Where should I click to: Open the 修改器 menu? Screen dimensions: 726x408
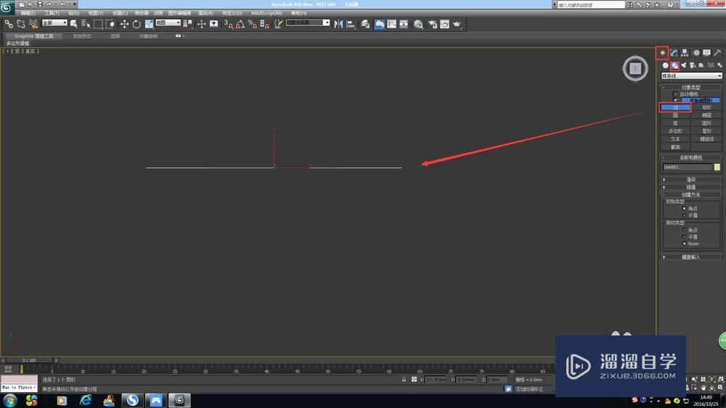[142, 13]
